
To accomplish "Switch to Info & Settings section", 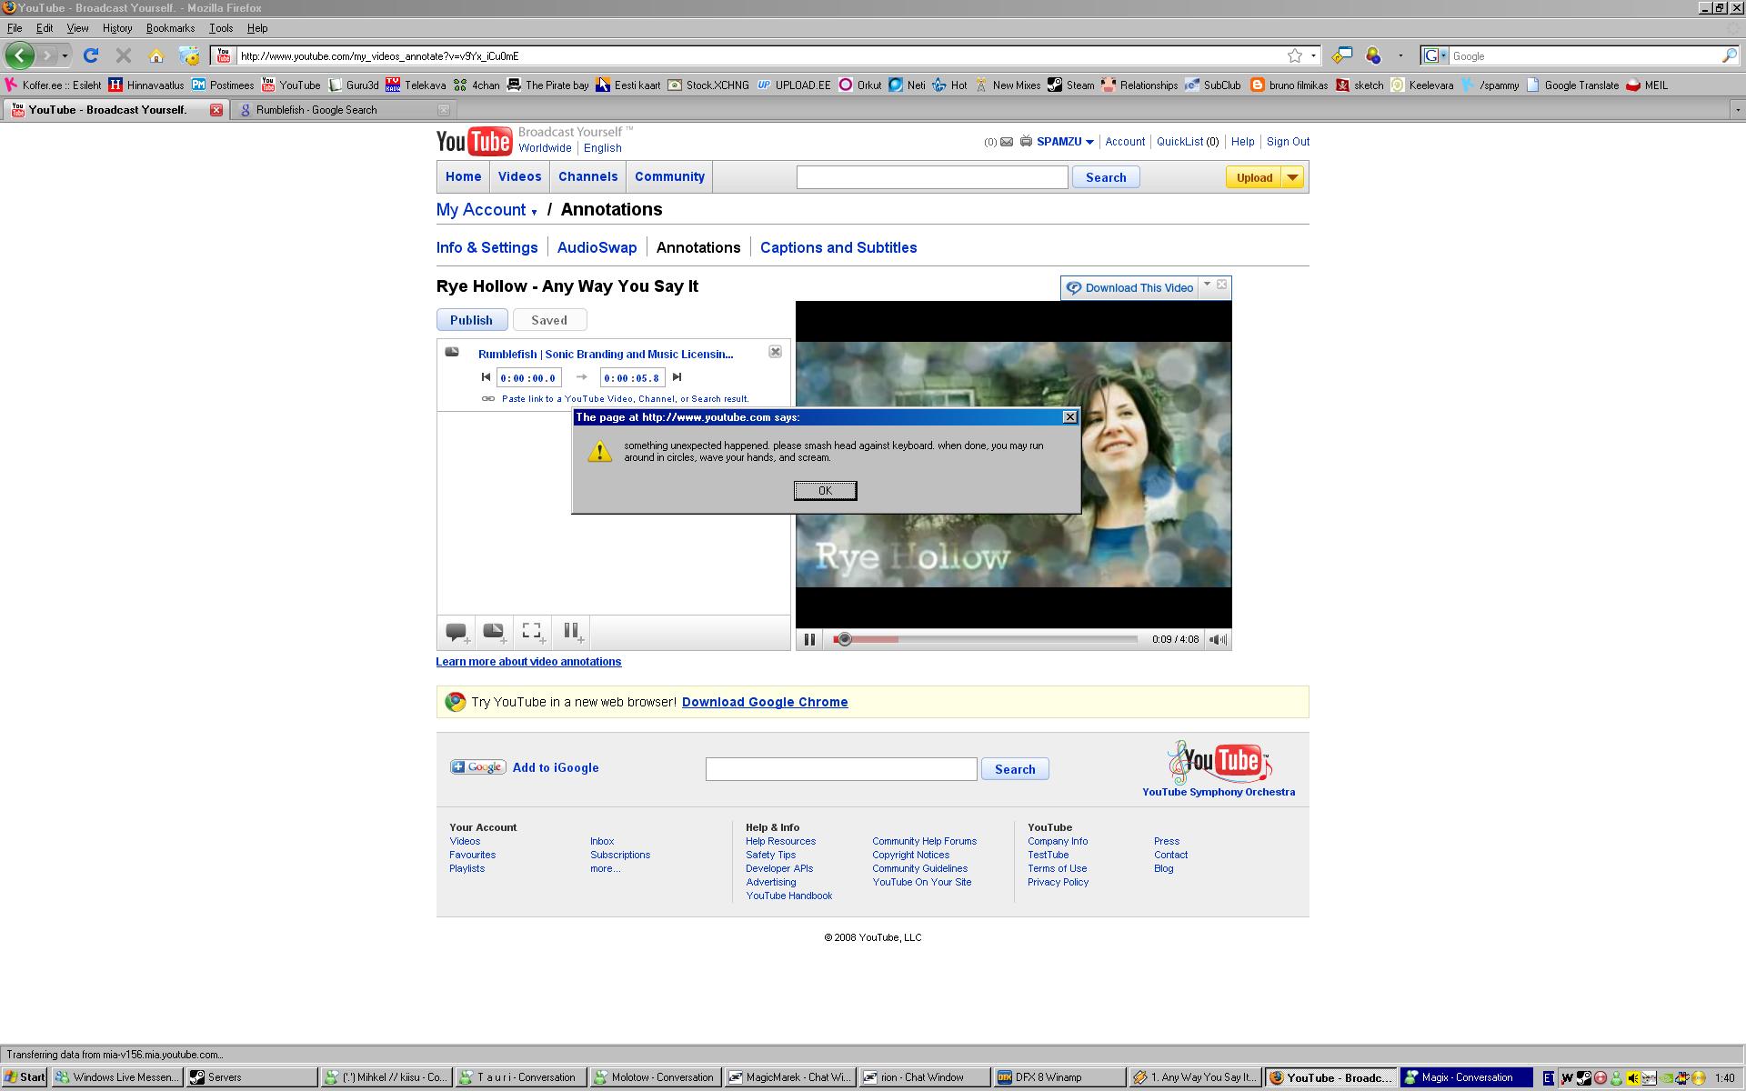I will pos(487,247).
